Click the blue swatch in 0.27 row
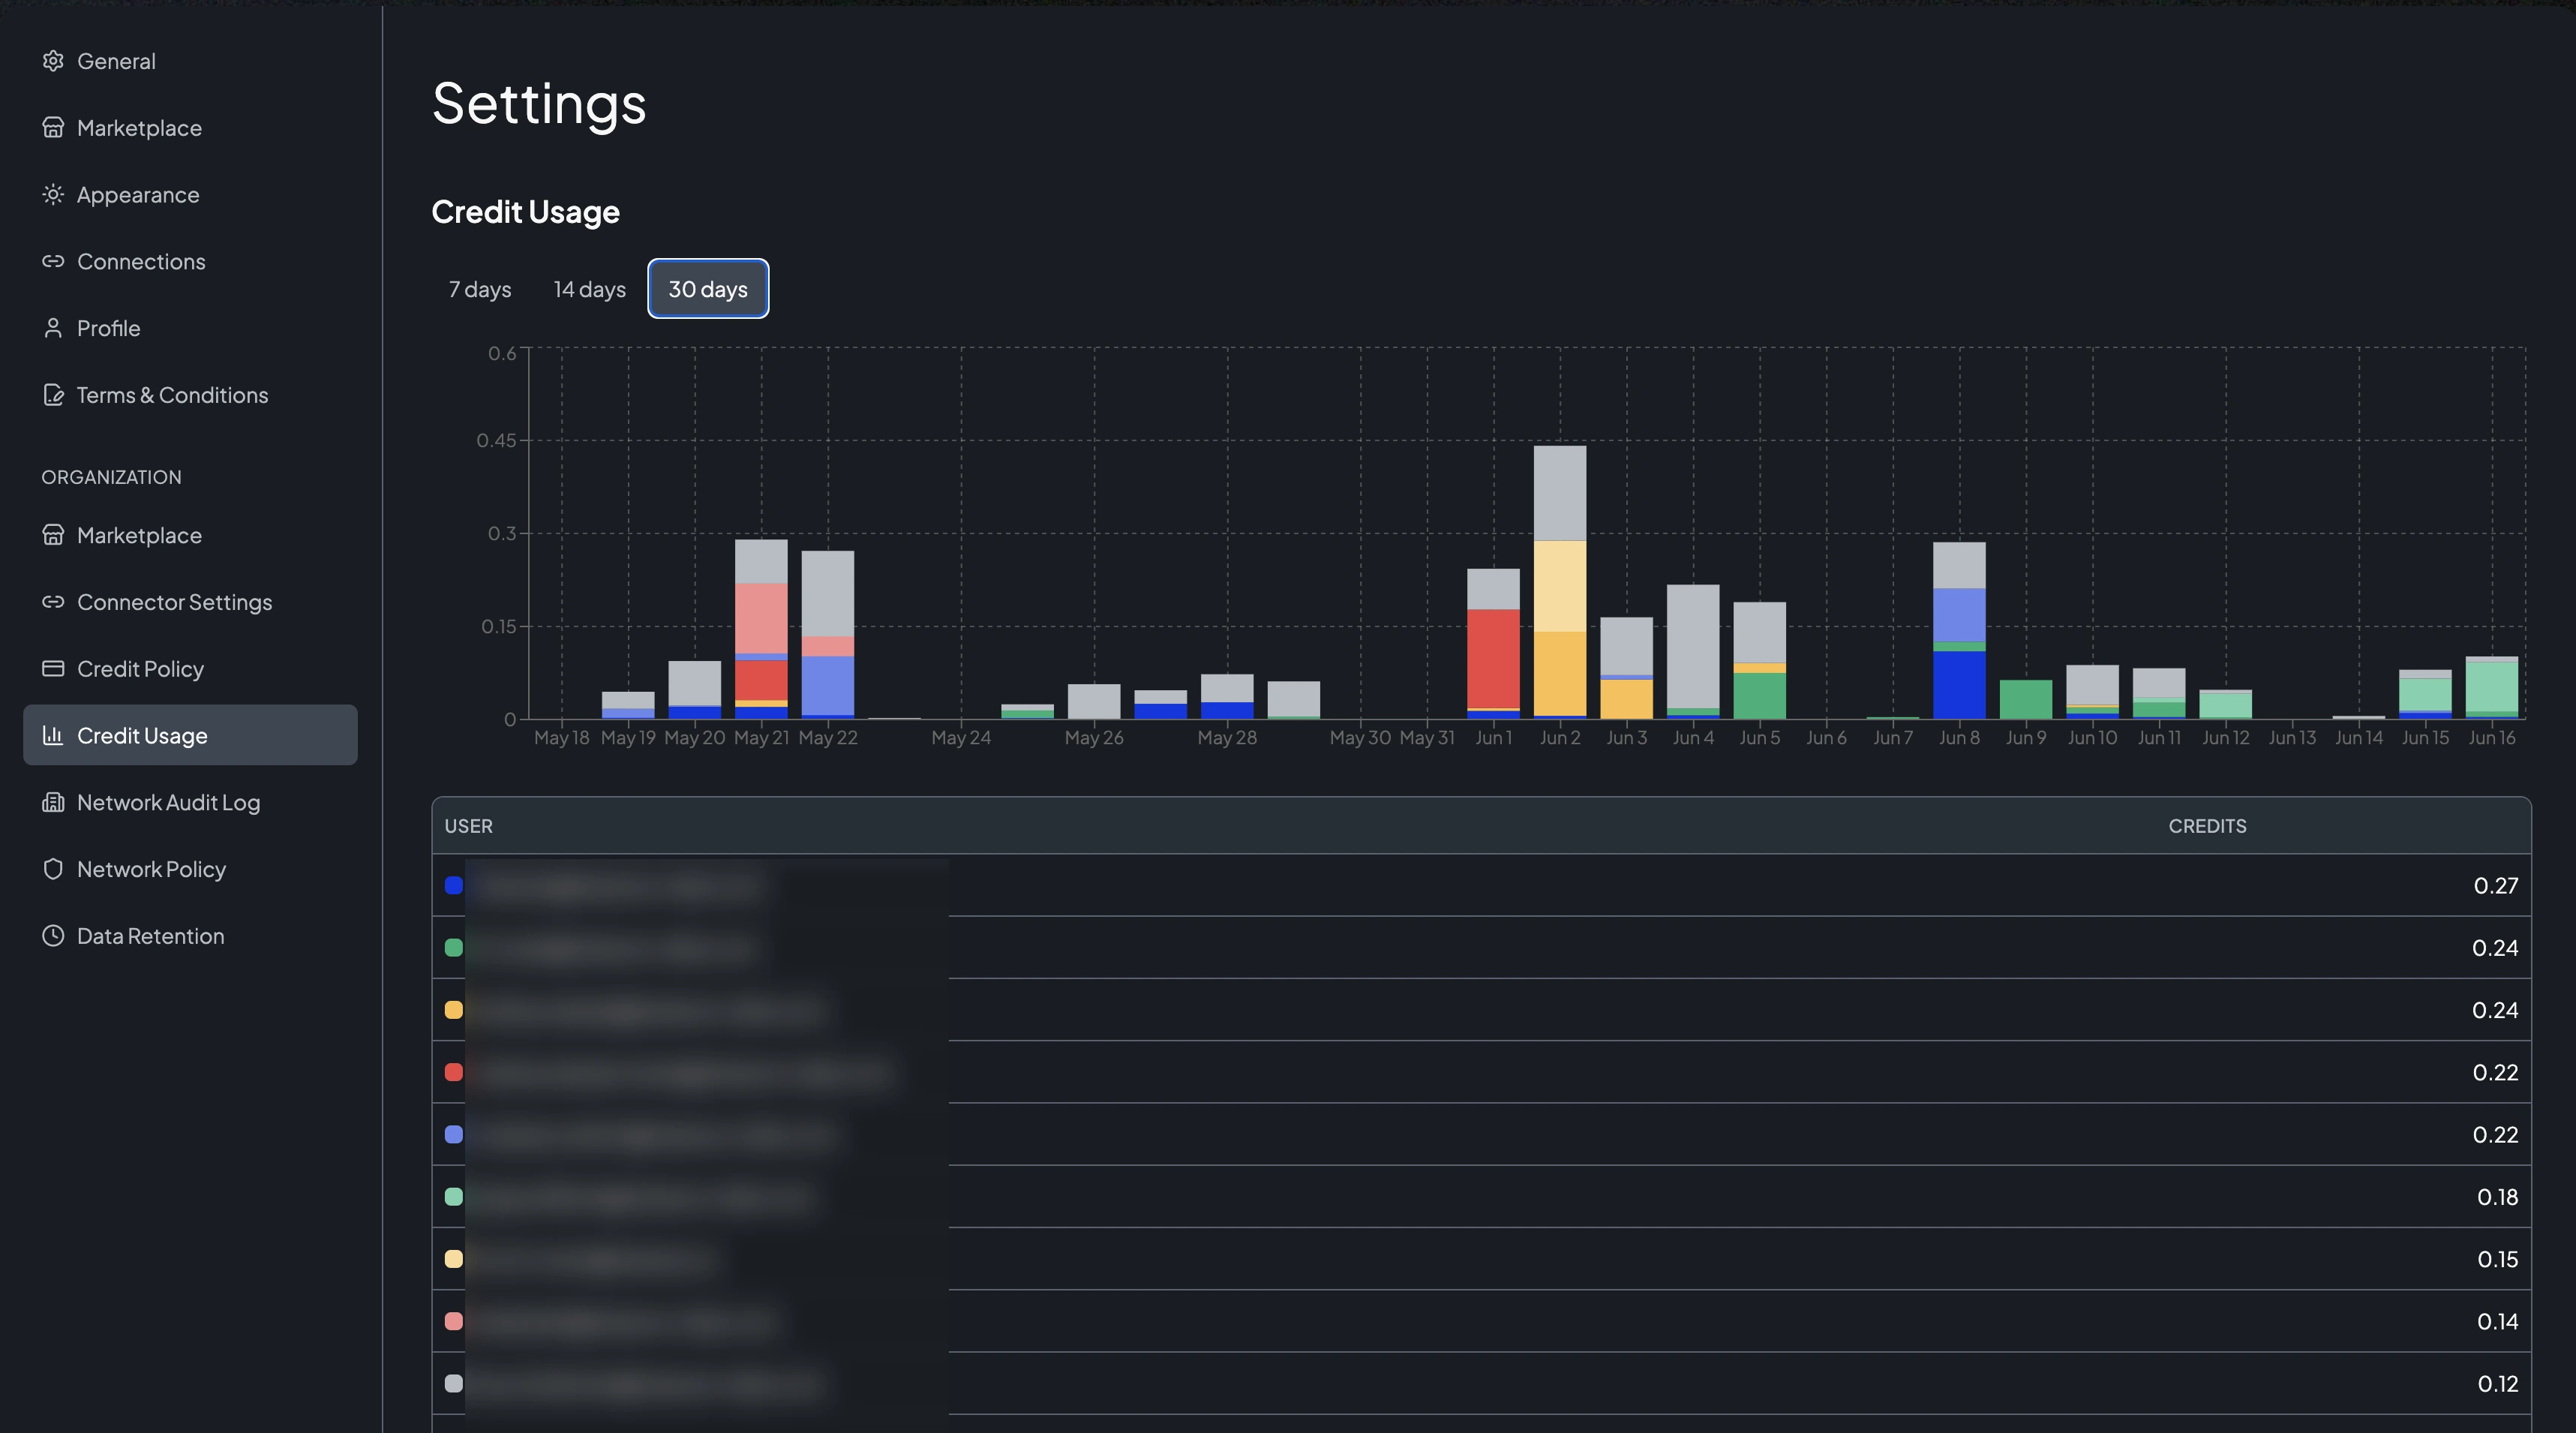Image resolution: width=2576 pixels, height=1433 pixels. coord(454,885)
